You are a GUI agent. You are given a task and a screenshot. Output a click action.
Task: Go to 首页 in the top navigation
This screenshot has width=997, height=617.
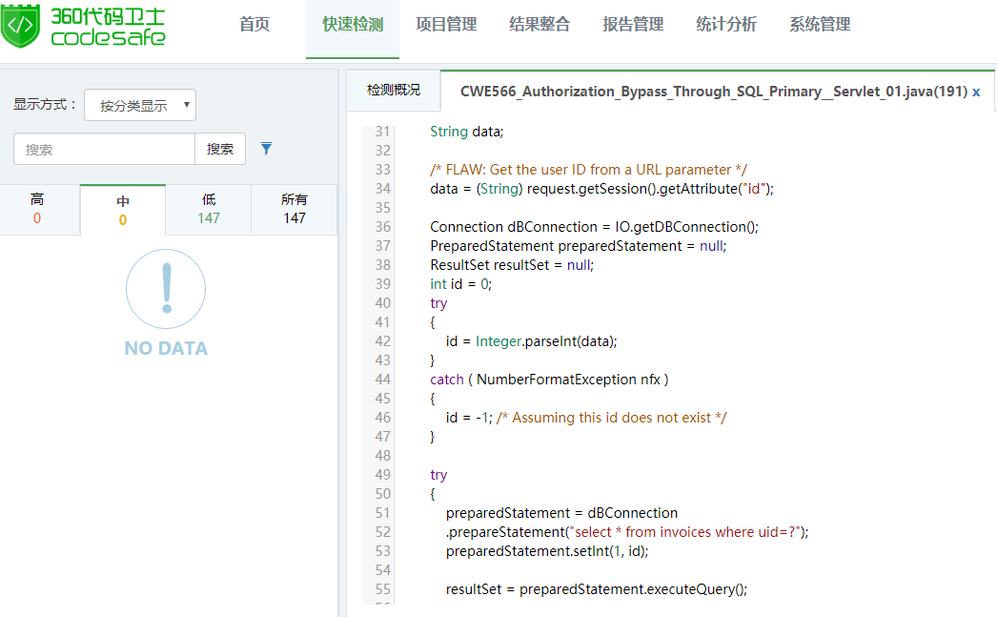254,25
